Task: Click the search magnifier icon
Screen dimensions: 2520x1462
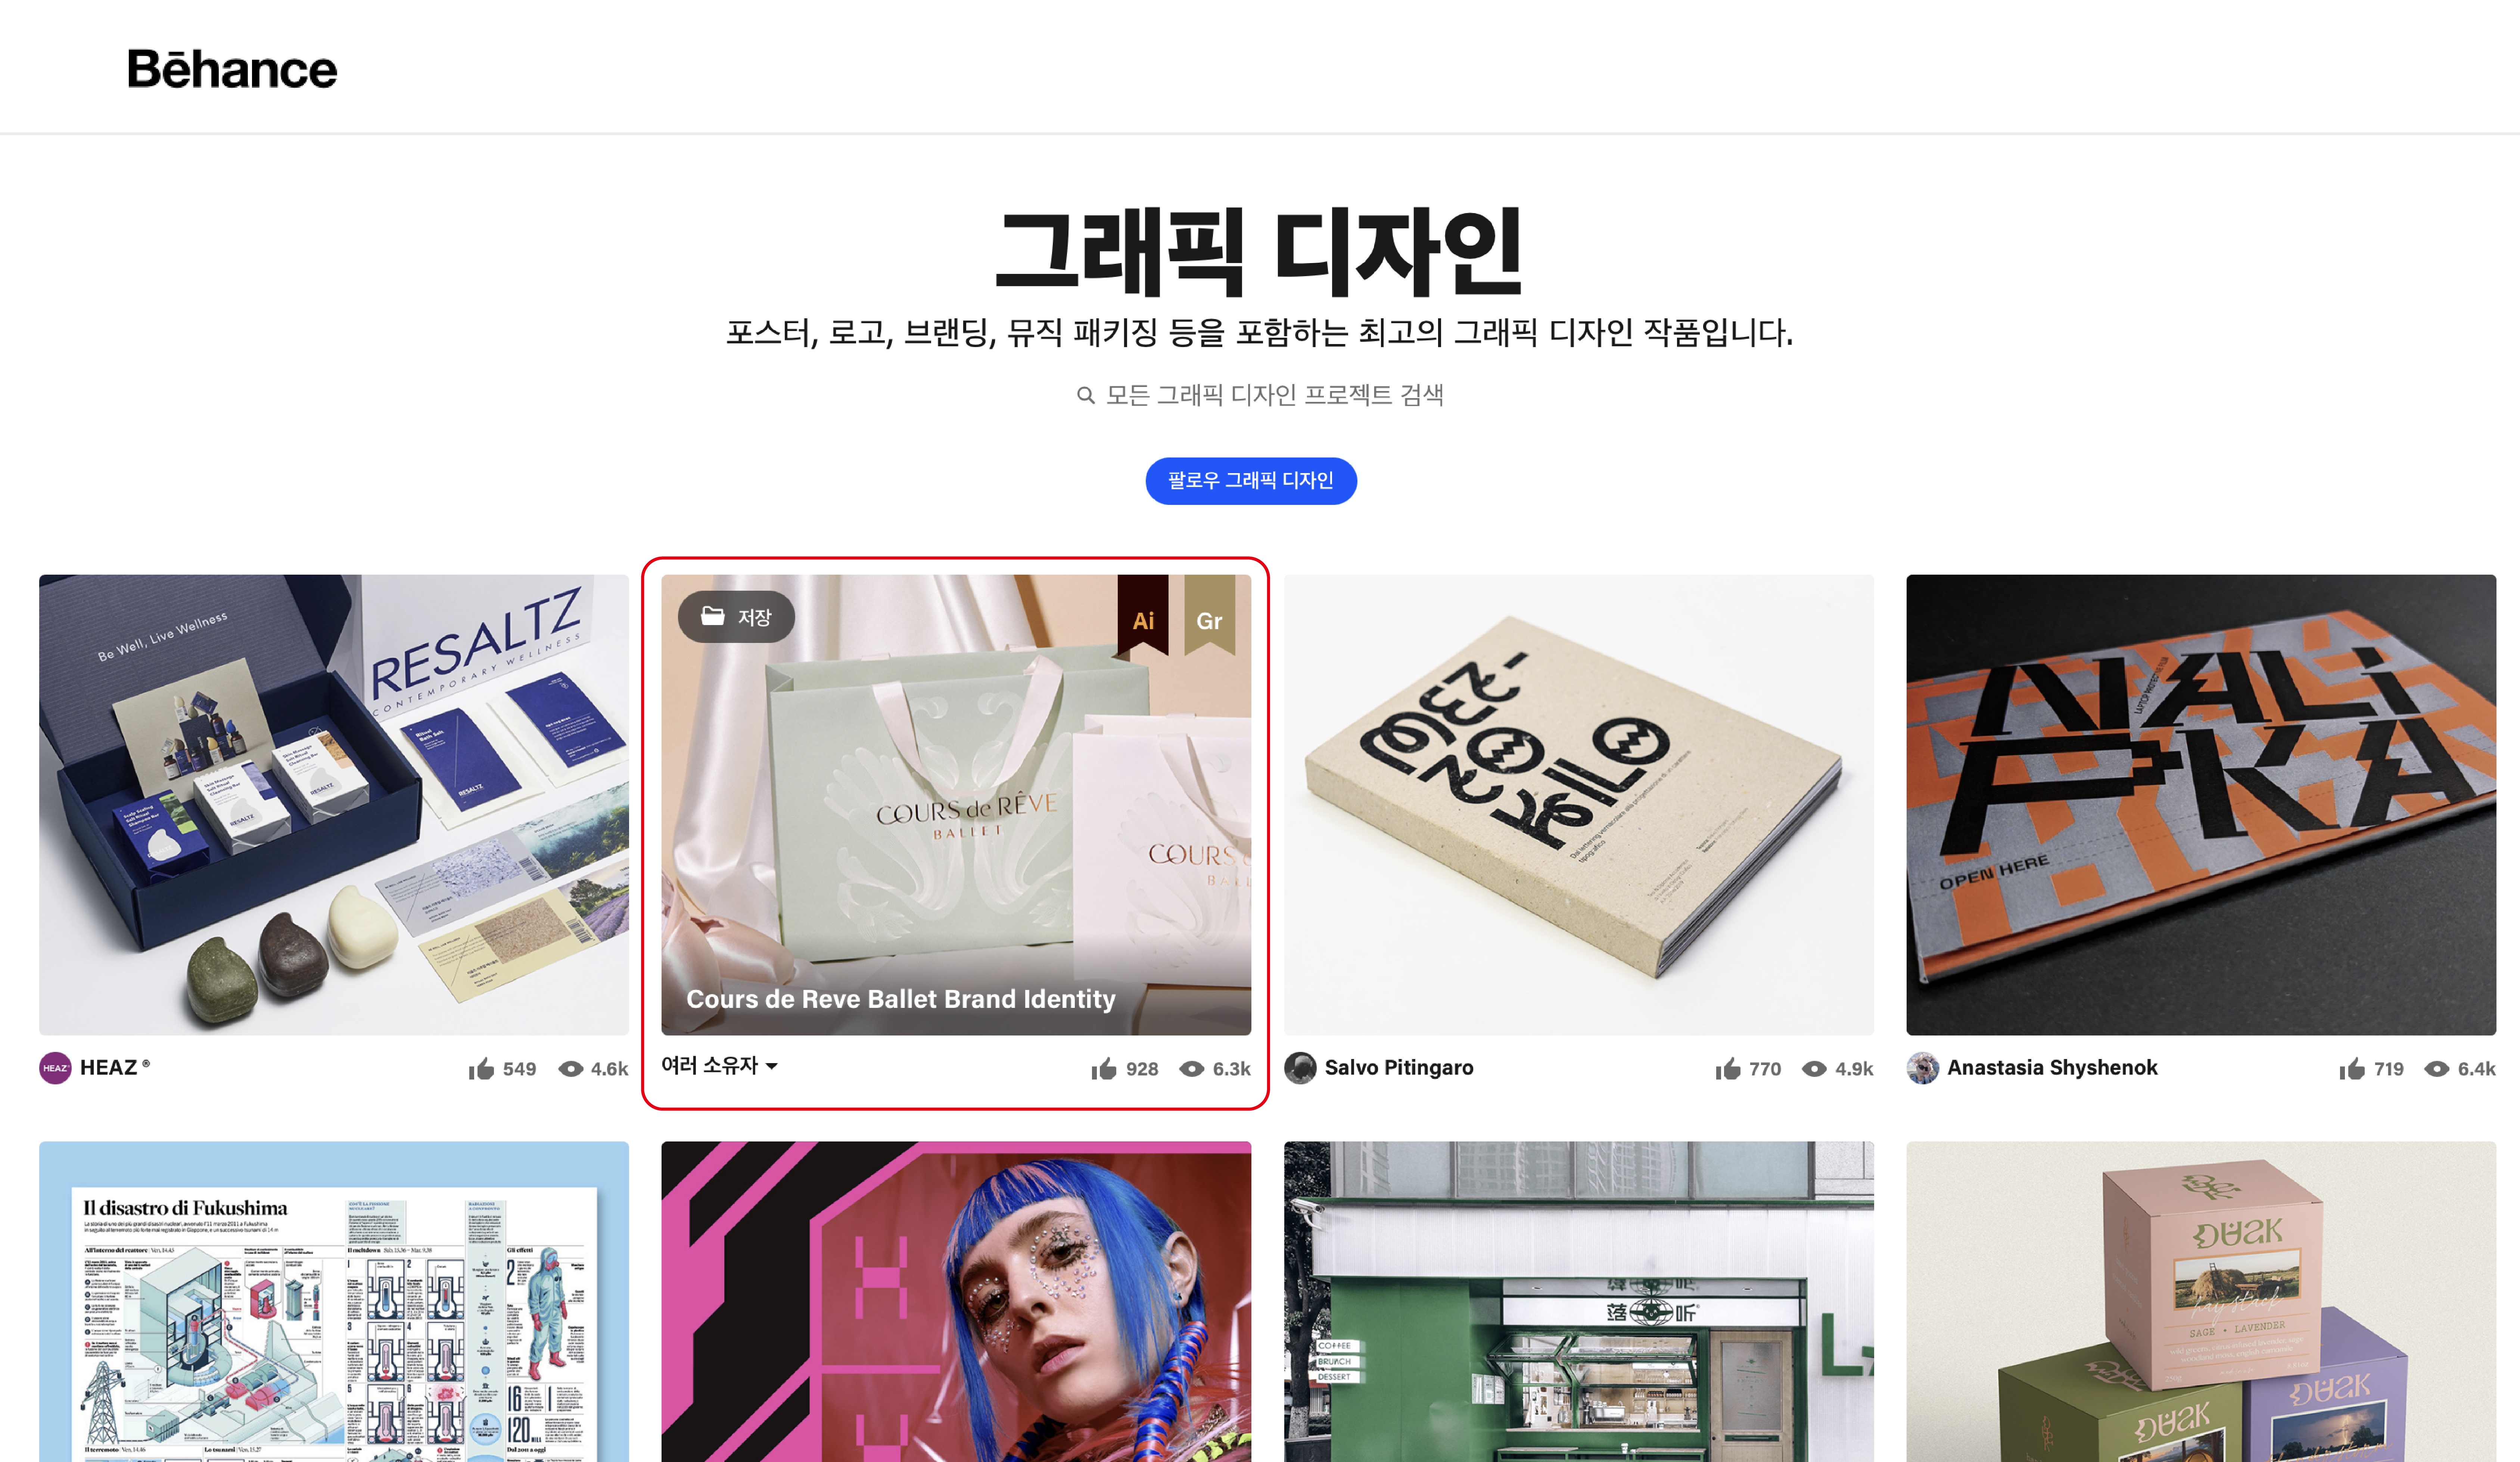Action: coord(1085,396)
